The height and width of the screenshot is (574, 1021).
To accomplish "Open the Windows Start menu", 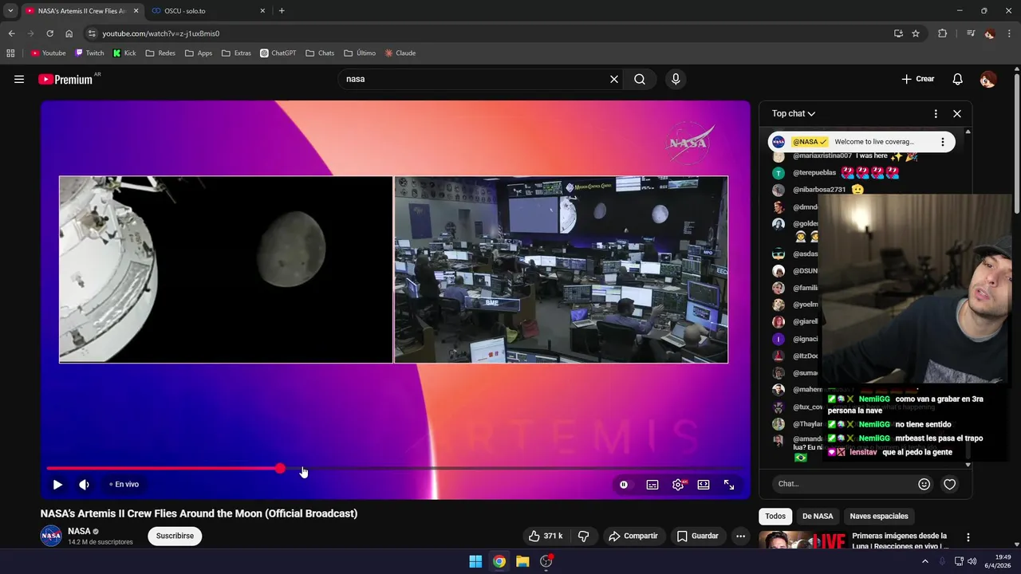I will coord(475,561).
